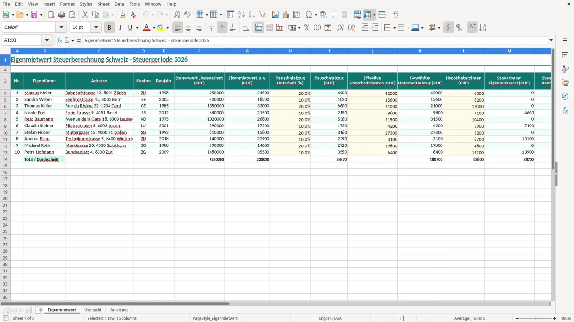The height and width of the screenshot is (322, 574).
Task: Sort ascending A to Z
Action: pos(242,15)
